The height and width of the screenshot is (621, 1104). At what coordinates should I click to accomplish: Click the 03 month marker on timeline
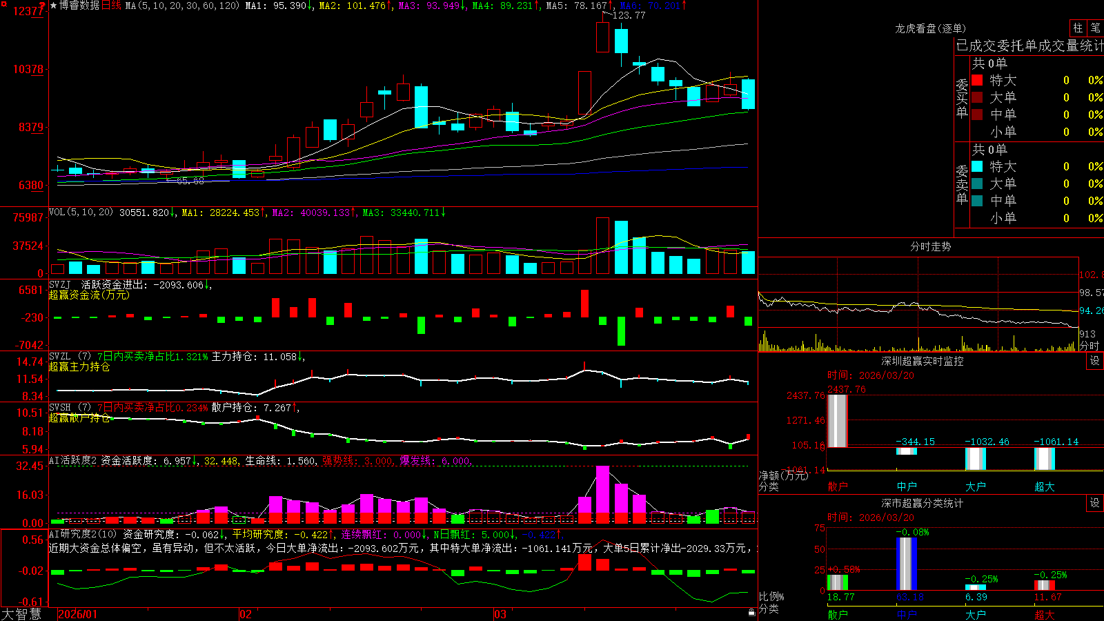click(x=500, y=614)
